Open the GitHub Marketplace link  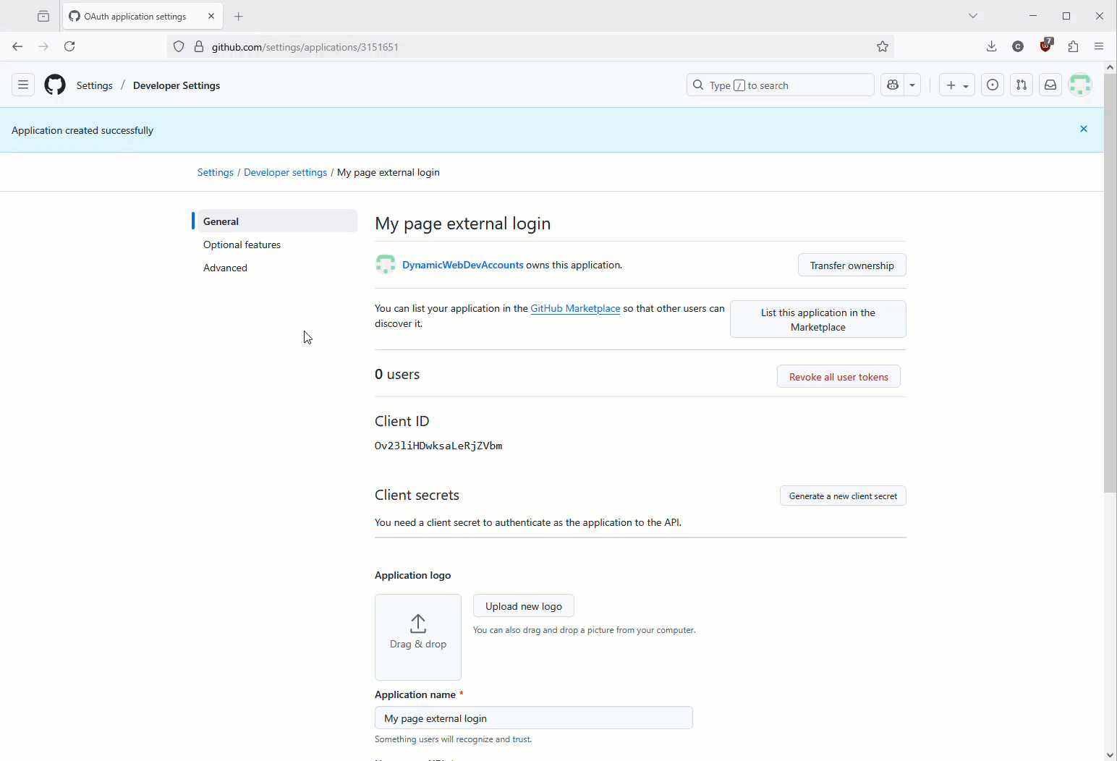[575, 308]
